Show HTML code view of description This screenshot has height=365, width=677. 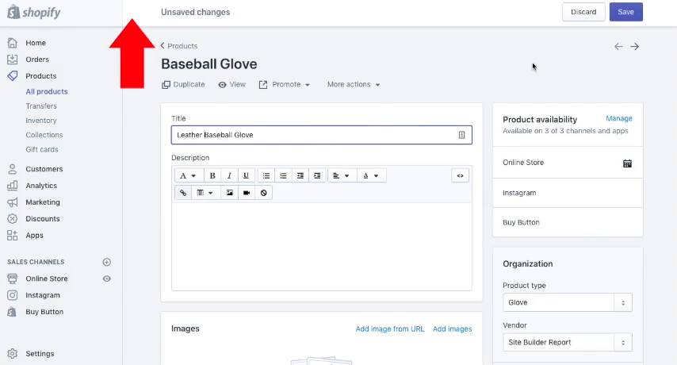point(460,175)
